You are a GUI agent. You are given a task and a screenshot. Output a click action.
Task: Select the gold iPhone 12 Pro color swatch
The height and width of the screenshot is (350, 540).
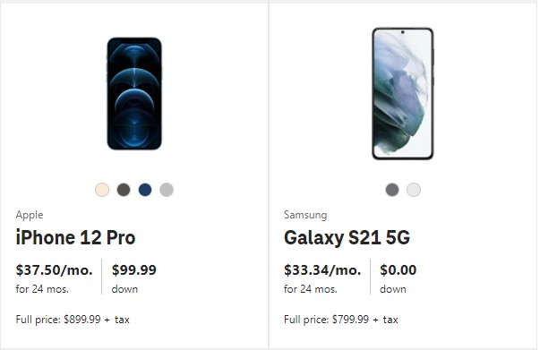[x=102, y=190]
